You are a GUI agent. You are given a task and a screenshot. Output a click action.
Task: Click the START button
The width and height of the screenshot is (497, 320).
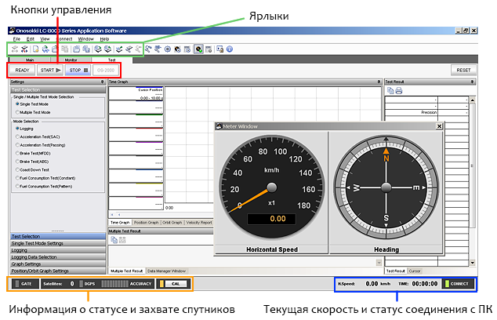click(x=50, y=70)
